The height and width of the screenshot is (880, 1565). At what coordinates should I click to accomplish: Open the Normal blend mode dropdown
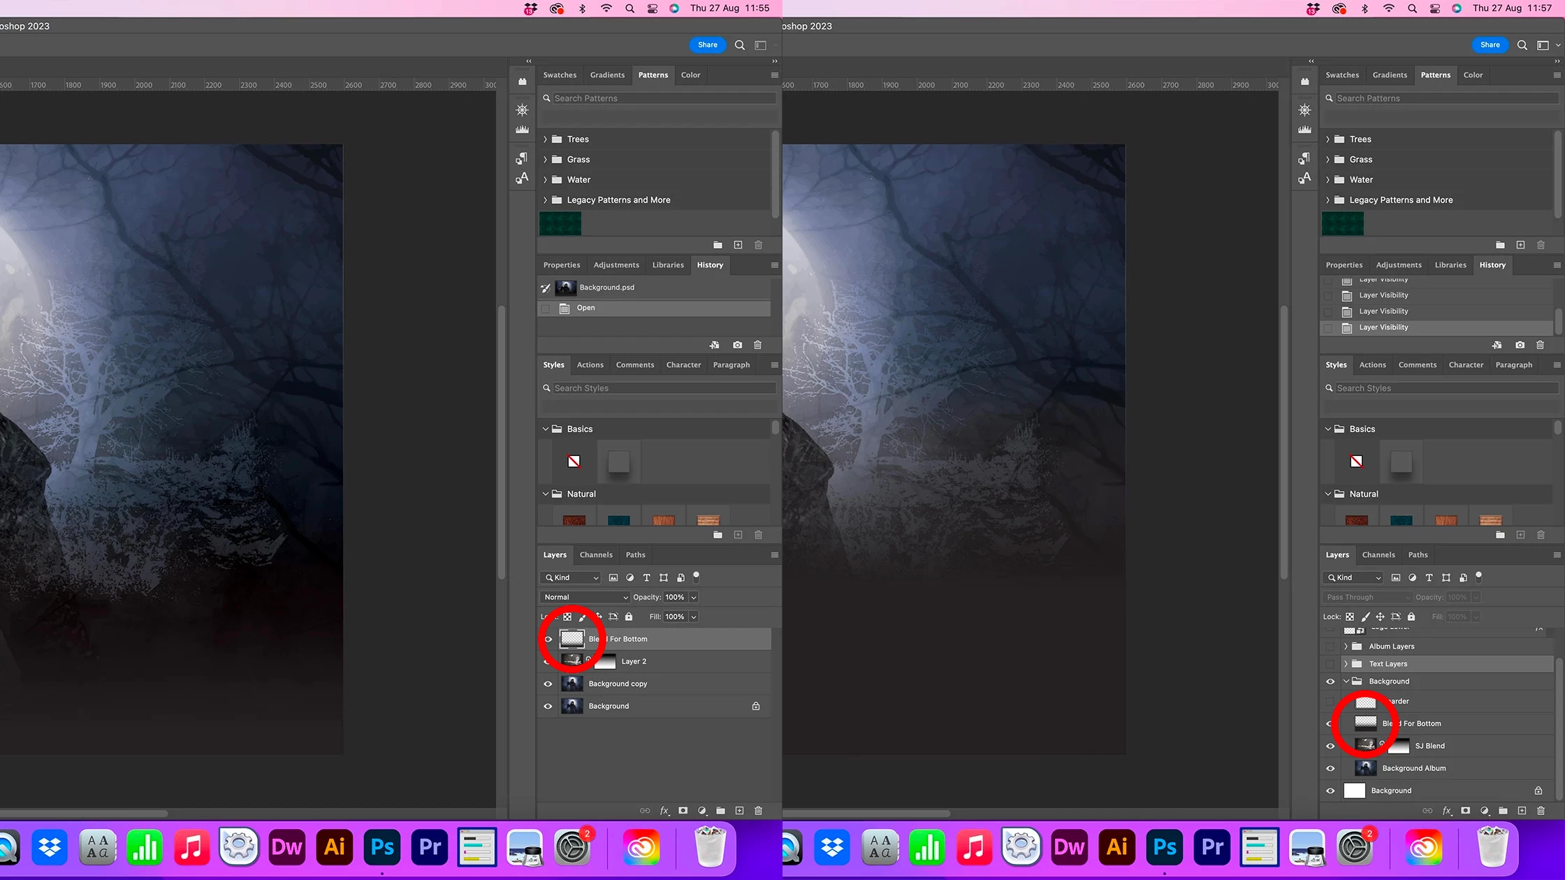[585, 597]
